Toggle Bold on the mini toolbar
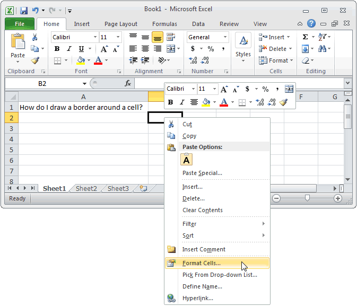The image size is (357, 306). [x=170, y=102]
